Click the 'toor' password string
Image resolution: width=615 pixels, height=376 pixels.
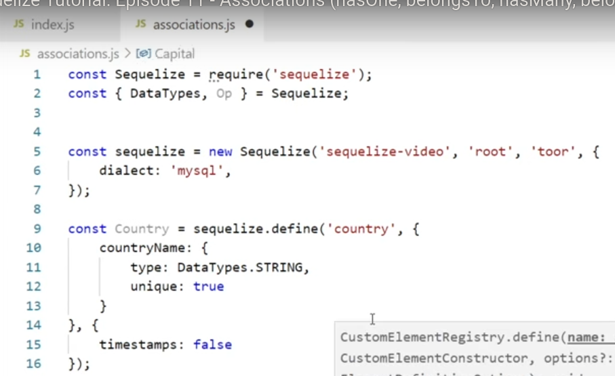pyautogui.click(x=553, y=152)
